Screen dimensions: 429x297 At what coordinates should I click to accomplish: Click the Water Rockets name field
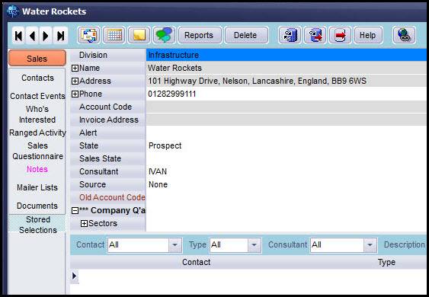pyautogui.click(x=287, y=68)
